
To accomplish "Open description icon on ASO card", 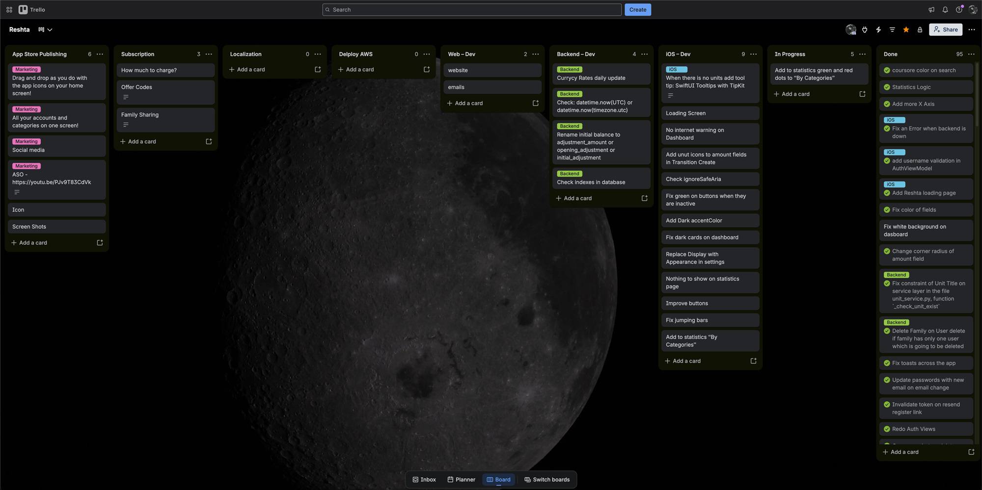I will click(x=17, y=192).
